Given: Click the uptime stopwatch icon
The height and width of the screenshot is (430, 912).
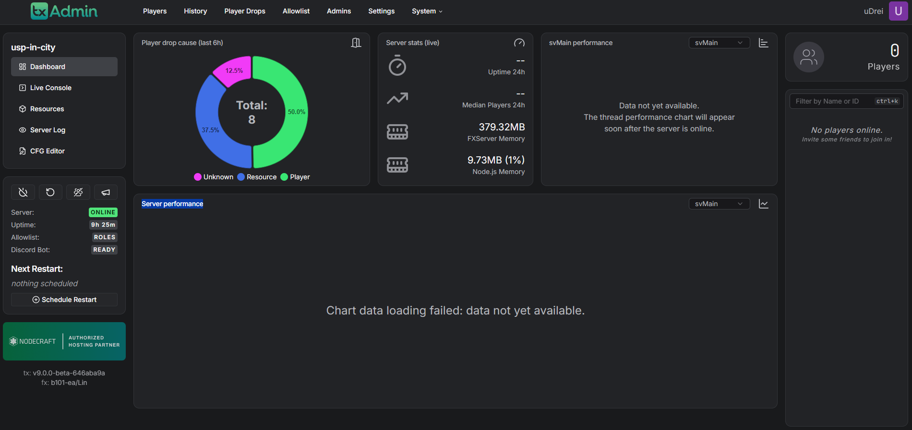Looking at the screenshot, I should (397, 66).
